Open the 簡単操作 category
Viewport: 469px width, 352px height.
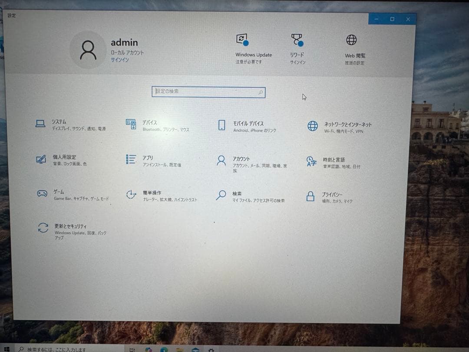tap(162, 196)
